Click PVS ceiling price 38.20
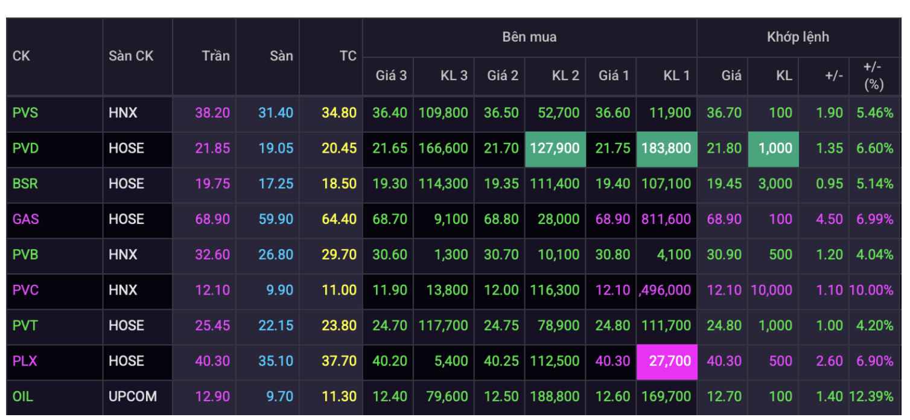The image size is (910, 420). (x=212, y=113)
